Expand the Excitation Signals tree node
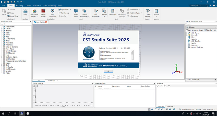 pos(2,57)
